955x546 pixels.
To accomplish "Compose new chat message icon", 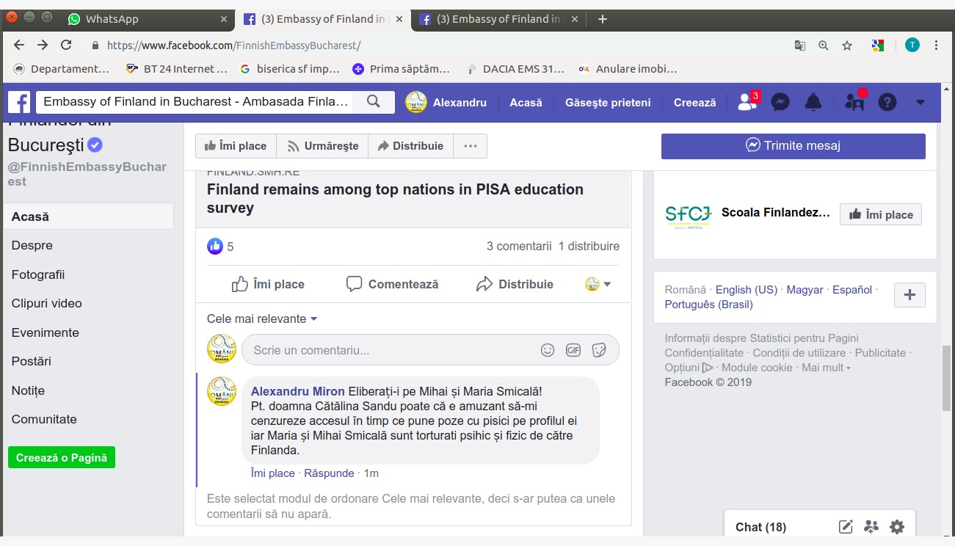I will (x=846, y=526).
